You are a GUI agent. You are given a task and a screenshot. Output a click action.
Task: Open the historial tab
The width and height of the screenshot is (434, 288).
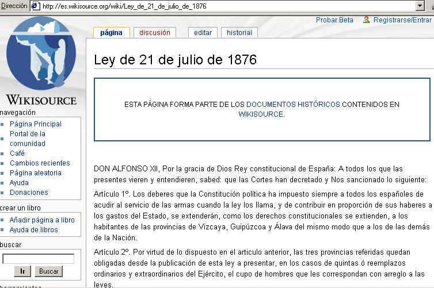click(x=239, y=33)
